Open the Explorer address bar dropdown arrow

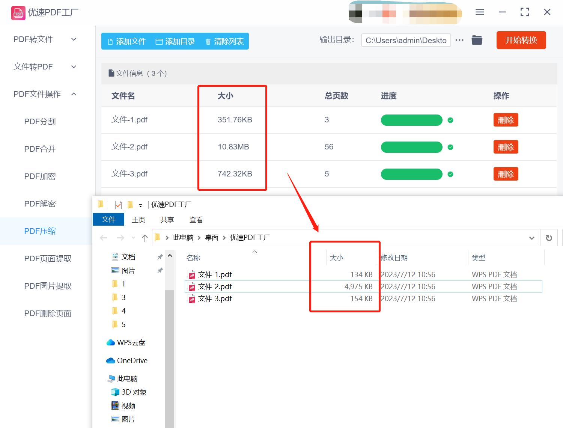pyautogui.click(x=531, y=238)
